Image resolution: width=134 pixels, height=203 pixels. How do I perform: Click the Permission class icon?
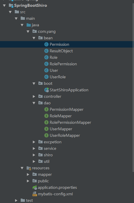click(x=46, y=44)
